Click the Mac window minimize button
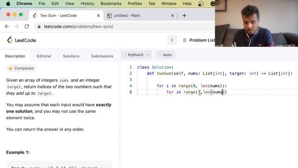 pyautogui.click(x=14, y=14)
